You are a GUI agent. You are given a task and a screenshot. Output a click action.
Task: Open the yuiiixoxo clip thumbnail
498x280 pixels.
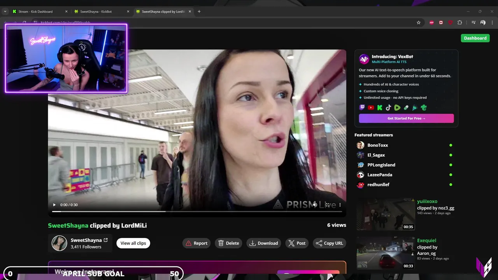pos(386,214)
